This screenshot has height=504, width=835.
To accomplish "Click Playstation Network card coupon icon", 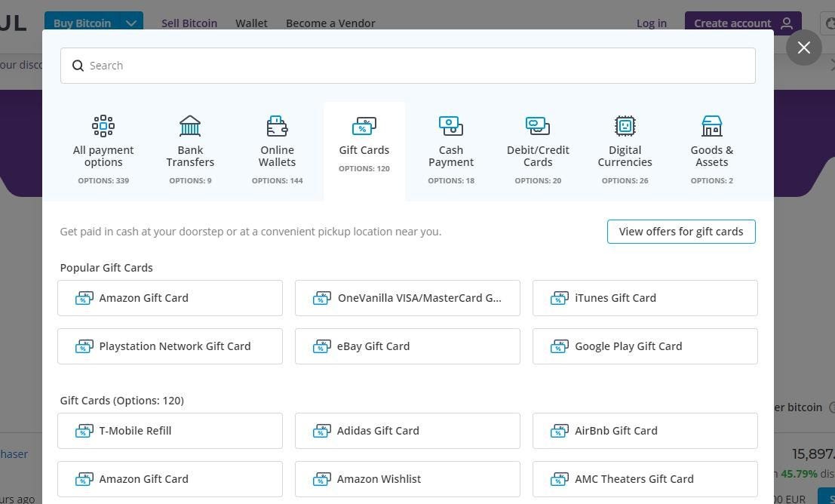I will point(84,346).
